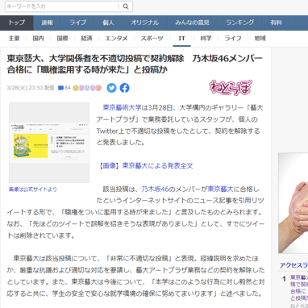
Task: Select the 科学 category
Action: (x=206, y=39)
